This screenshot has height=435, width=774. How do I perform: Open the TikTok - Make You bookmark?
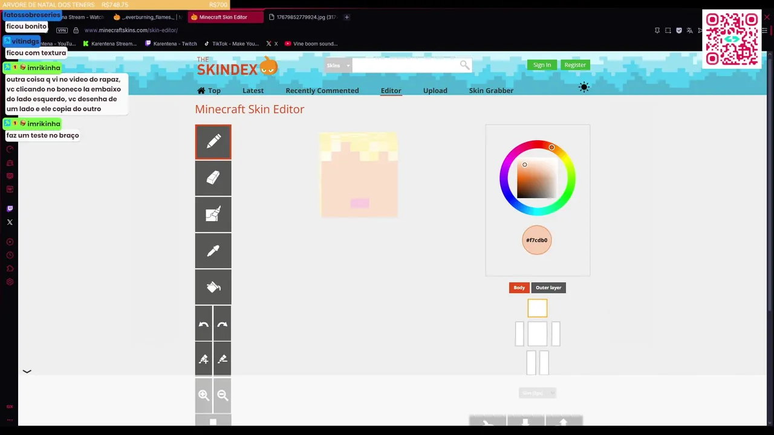(232, 43)
